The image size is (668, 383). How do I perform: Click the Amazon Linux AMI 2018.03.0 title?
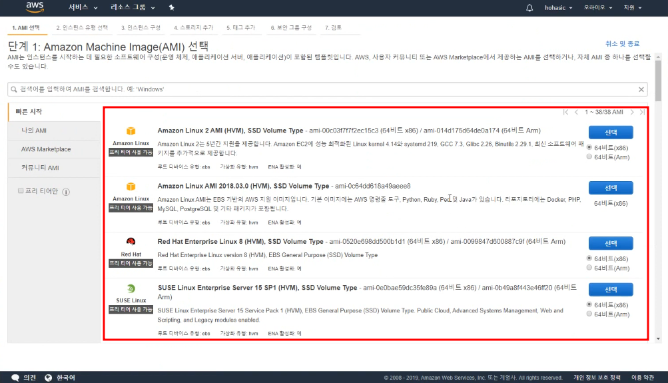(243, 187)
